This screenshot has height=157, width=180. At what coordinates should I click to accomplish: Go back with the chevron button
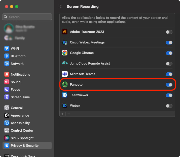tap(61, 7)
